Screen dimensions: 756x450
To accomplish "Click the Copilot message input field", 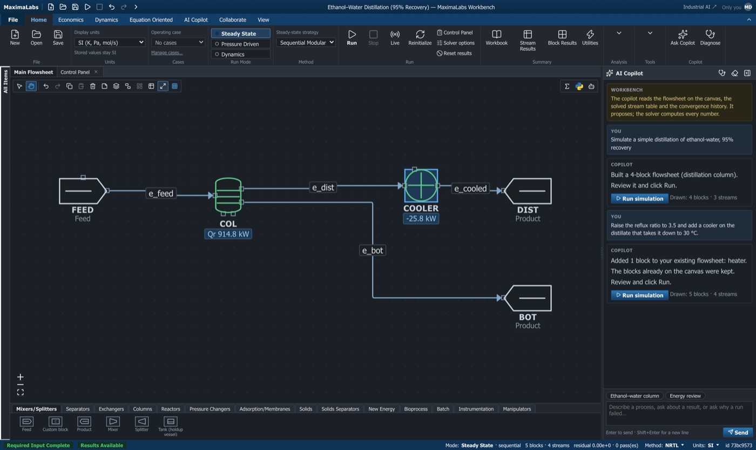I will pos(679,414).
